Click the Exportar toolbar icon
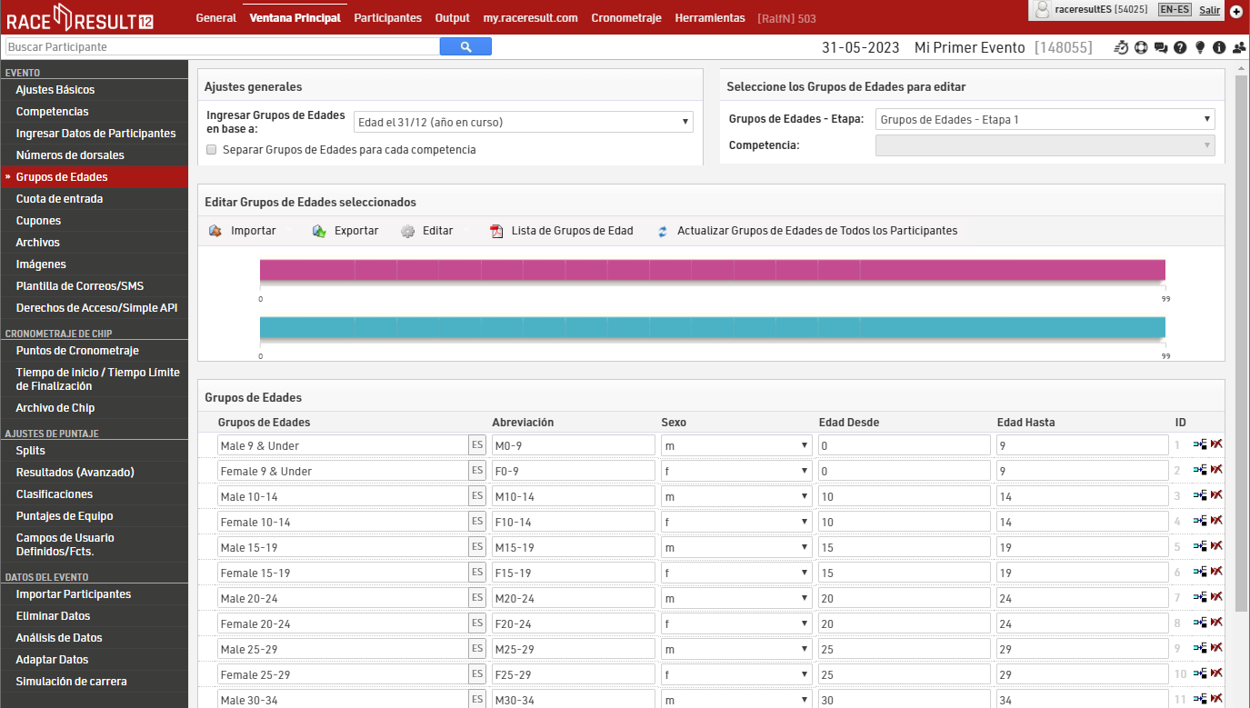This screenshot has width=1250, height=708. coord(319,231)
